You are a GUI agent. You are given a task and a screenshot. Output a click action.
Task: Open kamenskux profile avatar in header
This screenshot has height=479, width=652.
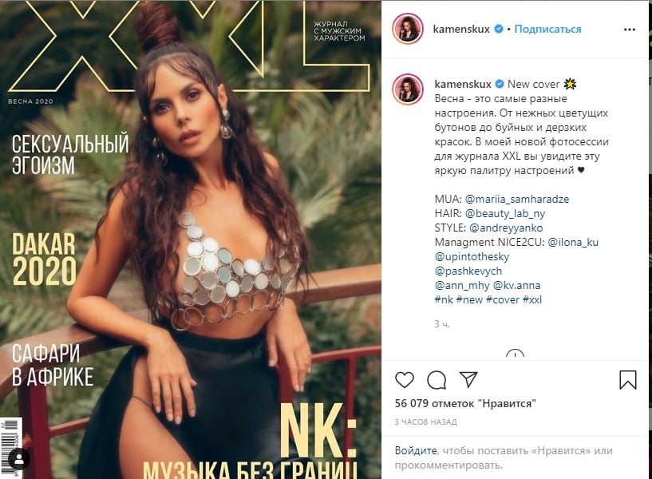click(x=408, y=29)
